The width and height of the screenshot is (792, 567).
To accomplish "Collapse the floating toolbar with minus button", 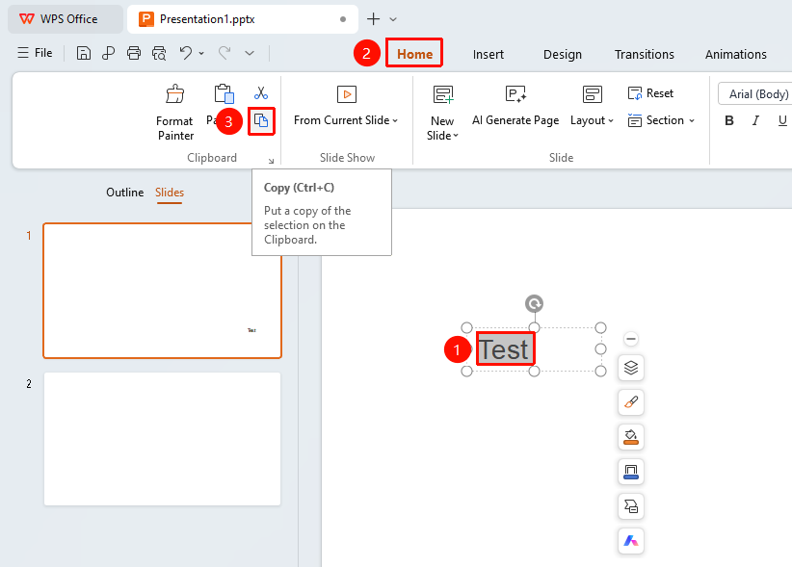I will point(631,339).
